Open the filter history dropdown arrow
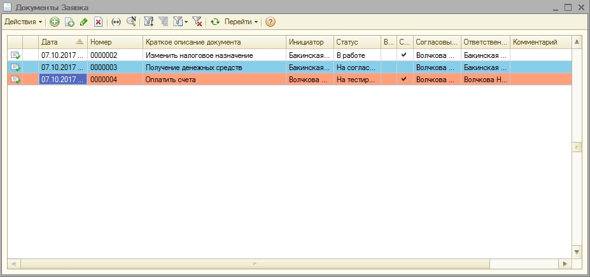590x277 pixels. pyautogui.click(x=185, y=22)
